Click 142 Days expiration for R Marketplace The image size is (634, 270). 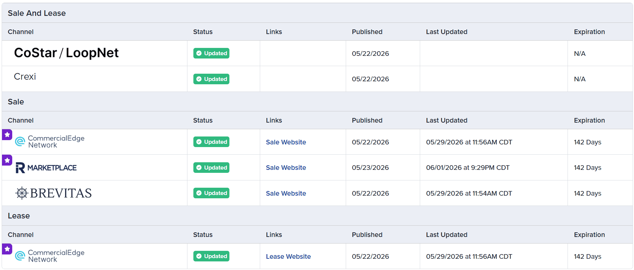click(x=588, y=168)
